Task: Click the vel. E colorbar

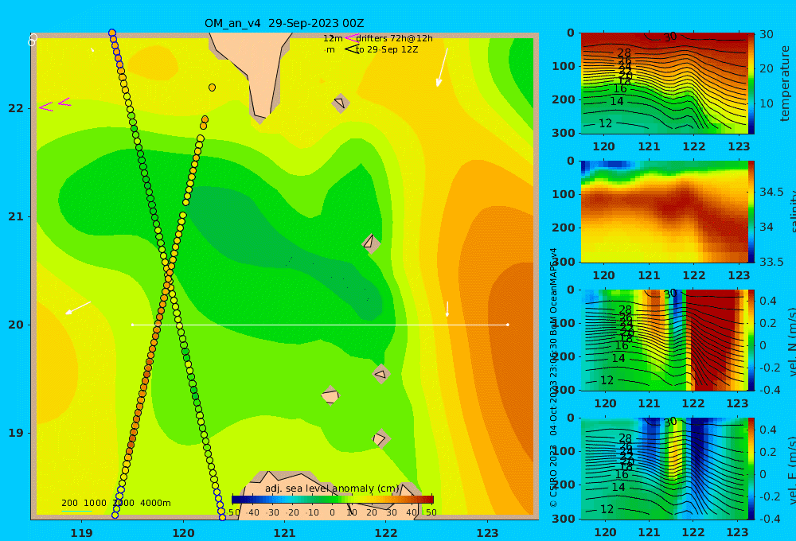Action: tap(751, 469)
